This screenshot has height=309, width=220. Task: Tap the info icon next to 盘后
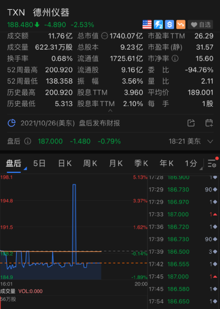[x=28, y=141]
